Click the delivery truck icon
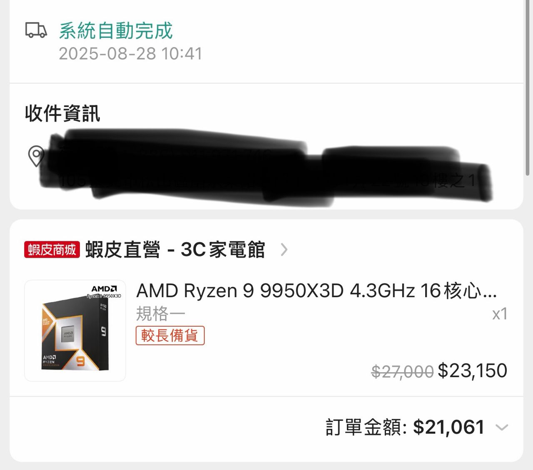533x470 pixels. pos(36,30)
